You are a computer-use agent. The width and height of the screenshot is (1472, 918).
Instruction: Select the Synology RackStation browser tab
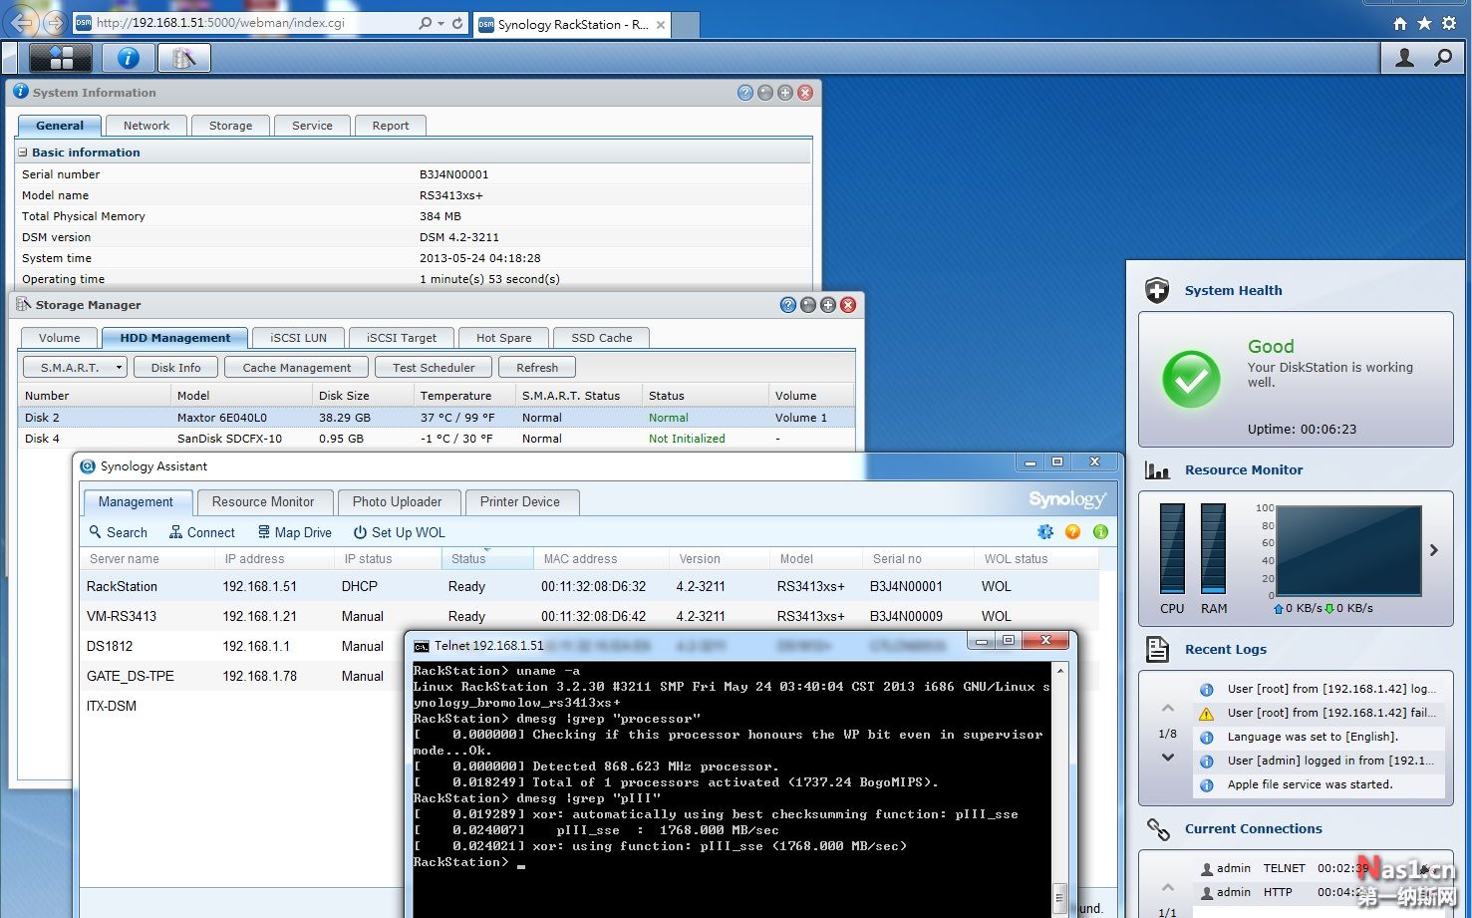[571, 24]
